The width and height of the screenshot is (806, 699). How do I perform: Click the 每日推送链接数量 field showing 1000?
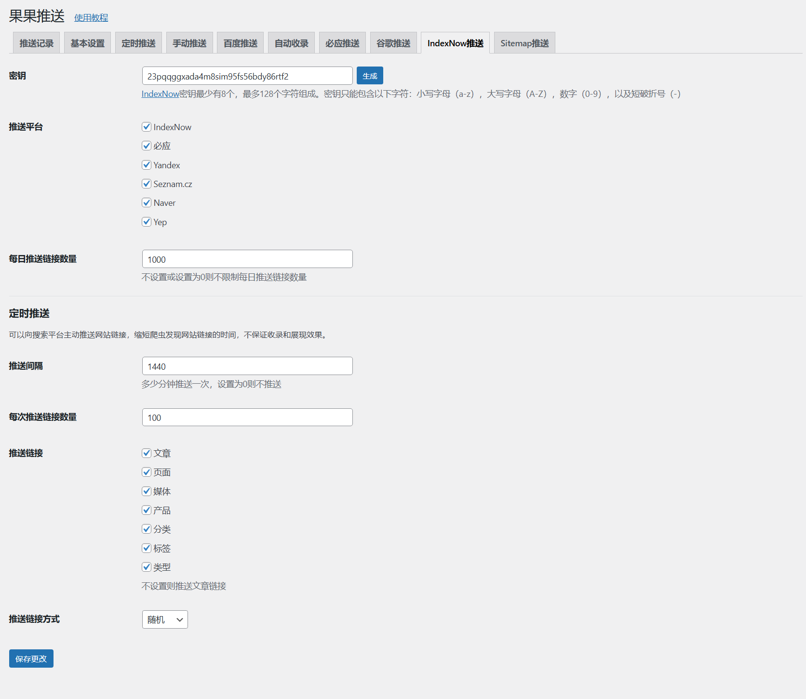point(247,259)
